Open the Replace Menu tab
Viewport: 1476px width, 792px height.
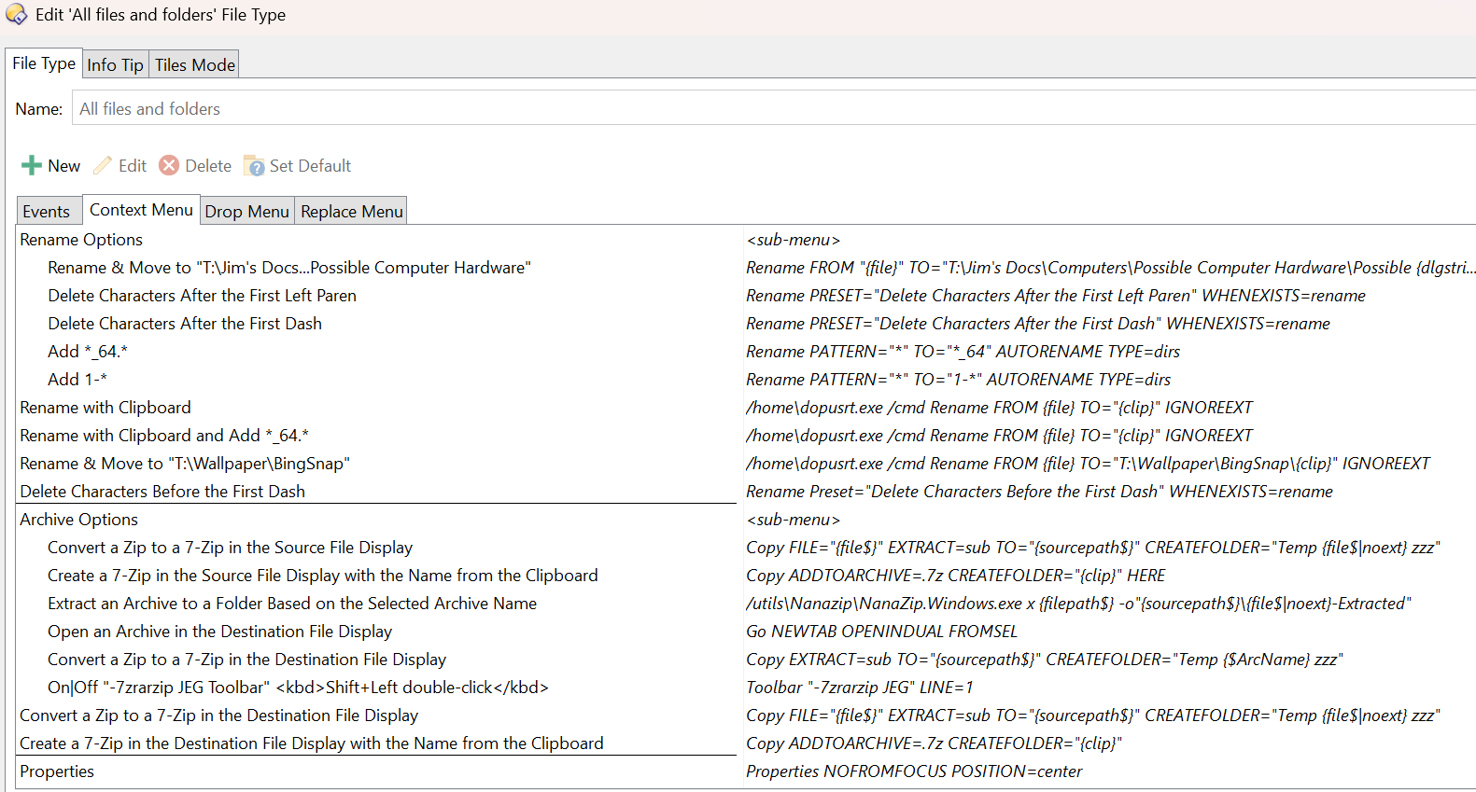[352, 211]
